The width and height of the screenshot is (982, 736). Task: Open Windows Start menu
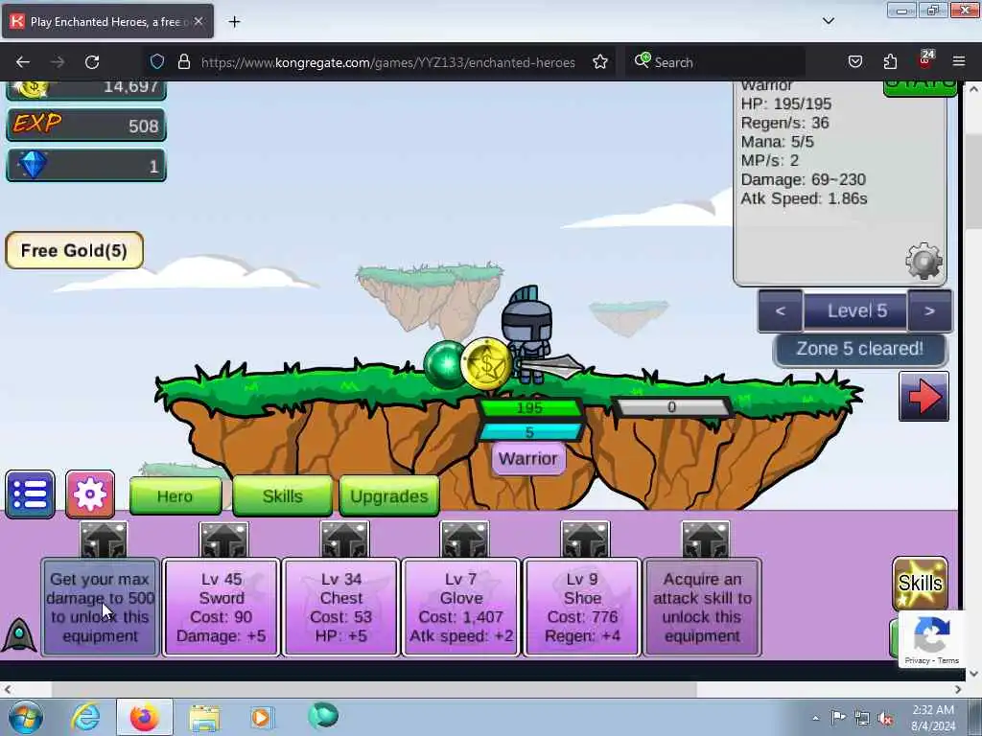(26, 717)
